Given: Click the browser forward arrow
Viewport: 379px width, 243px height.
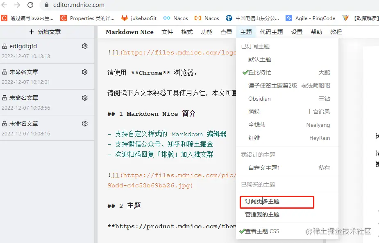Looking at the screenshot, I should coord(17,5).
